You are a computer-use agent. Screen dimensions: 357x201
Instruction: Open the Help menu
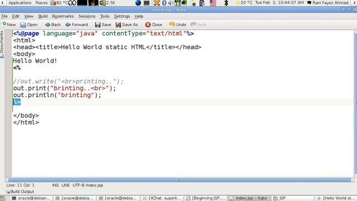(139, 16)
